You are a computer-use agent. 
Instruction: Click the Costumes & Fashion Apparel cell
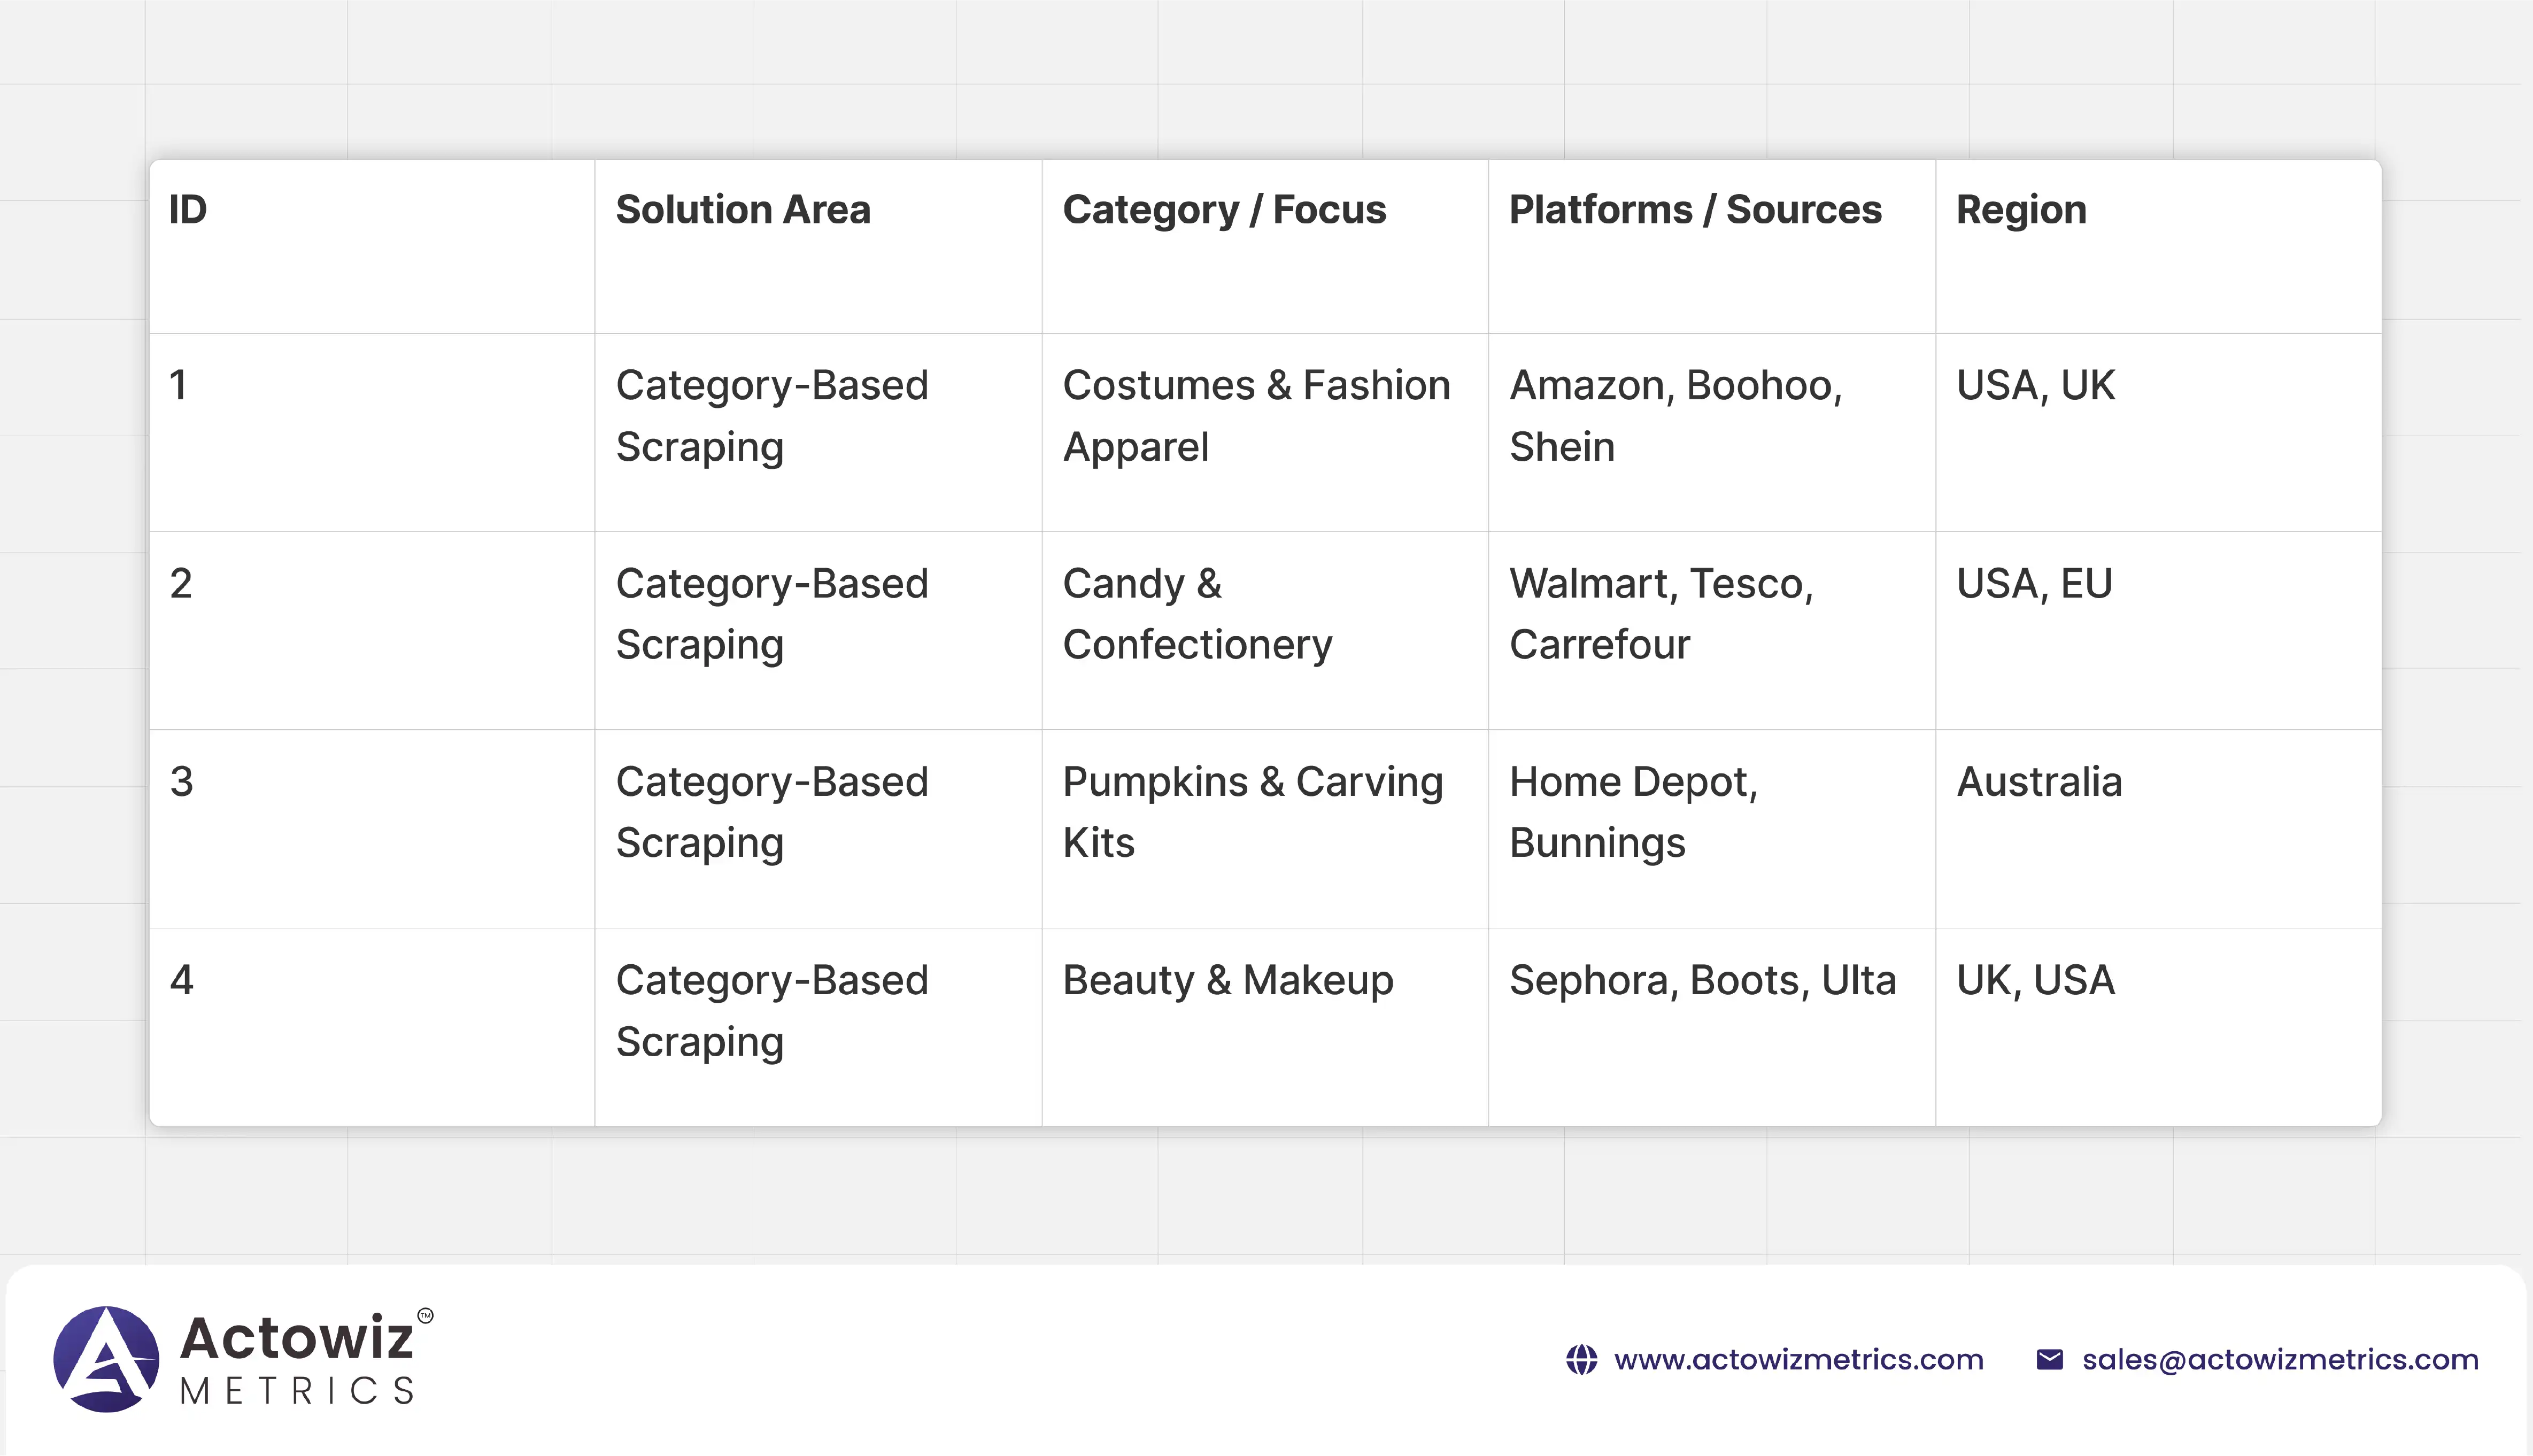(x=1255, y=416)
